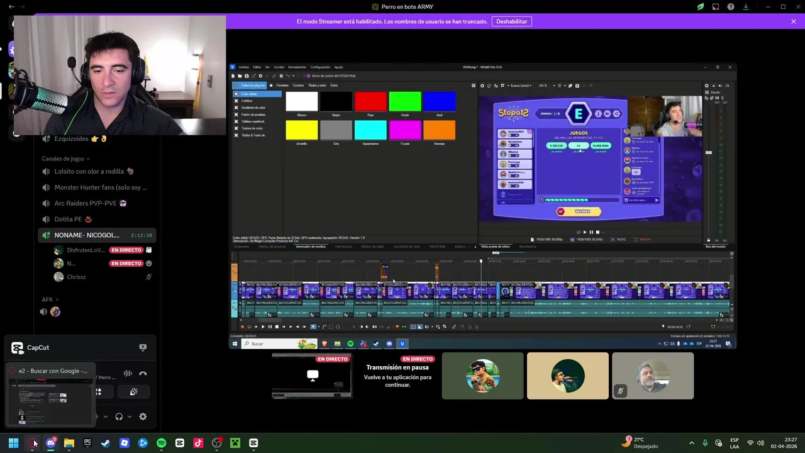The image size is (805, 453).
Task: Open the ESP LAA language indicator
Action: [735, 443]
